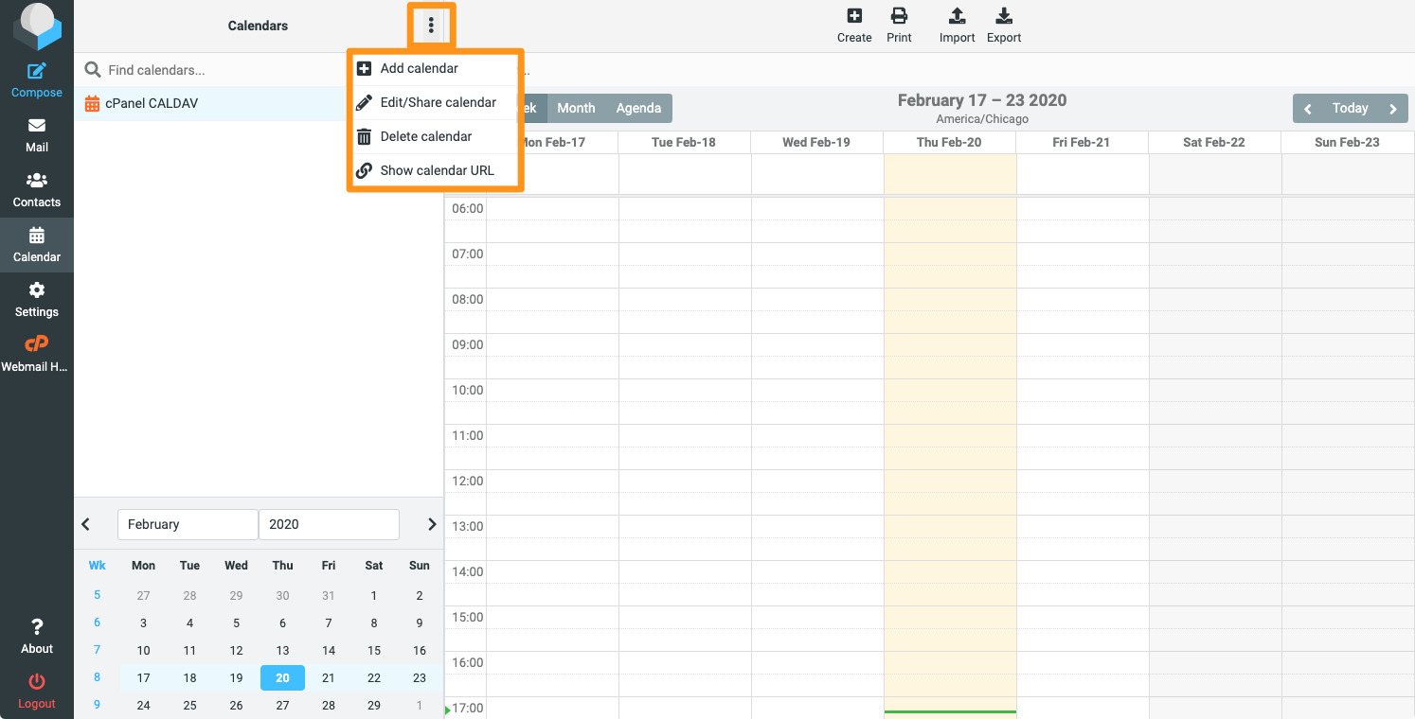Click the Today button

1350,108
